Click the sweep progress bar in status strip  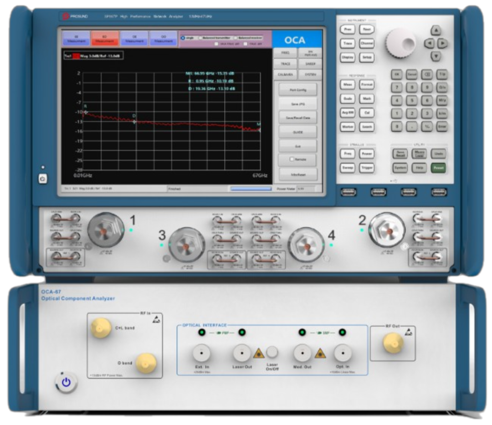[251, 189]
